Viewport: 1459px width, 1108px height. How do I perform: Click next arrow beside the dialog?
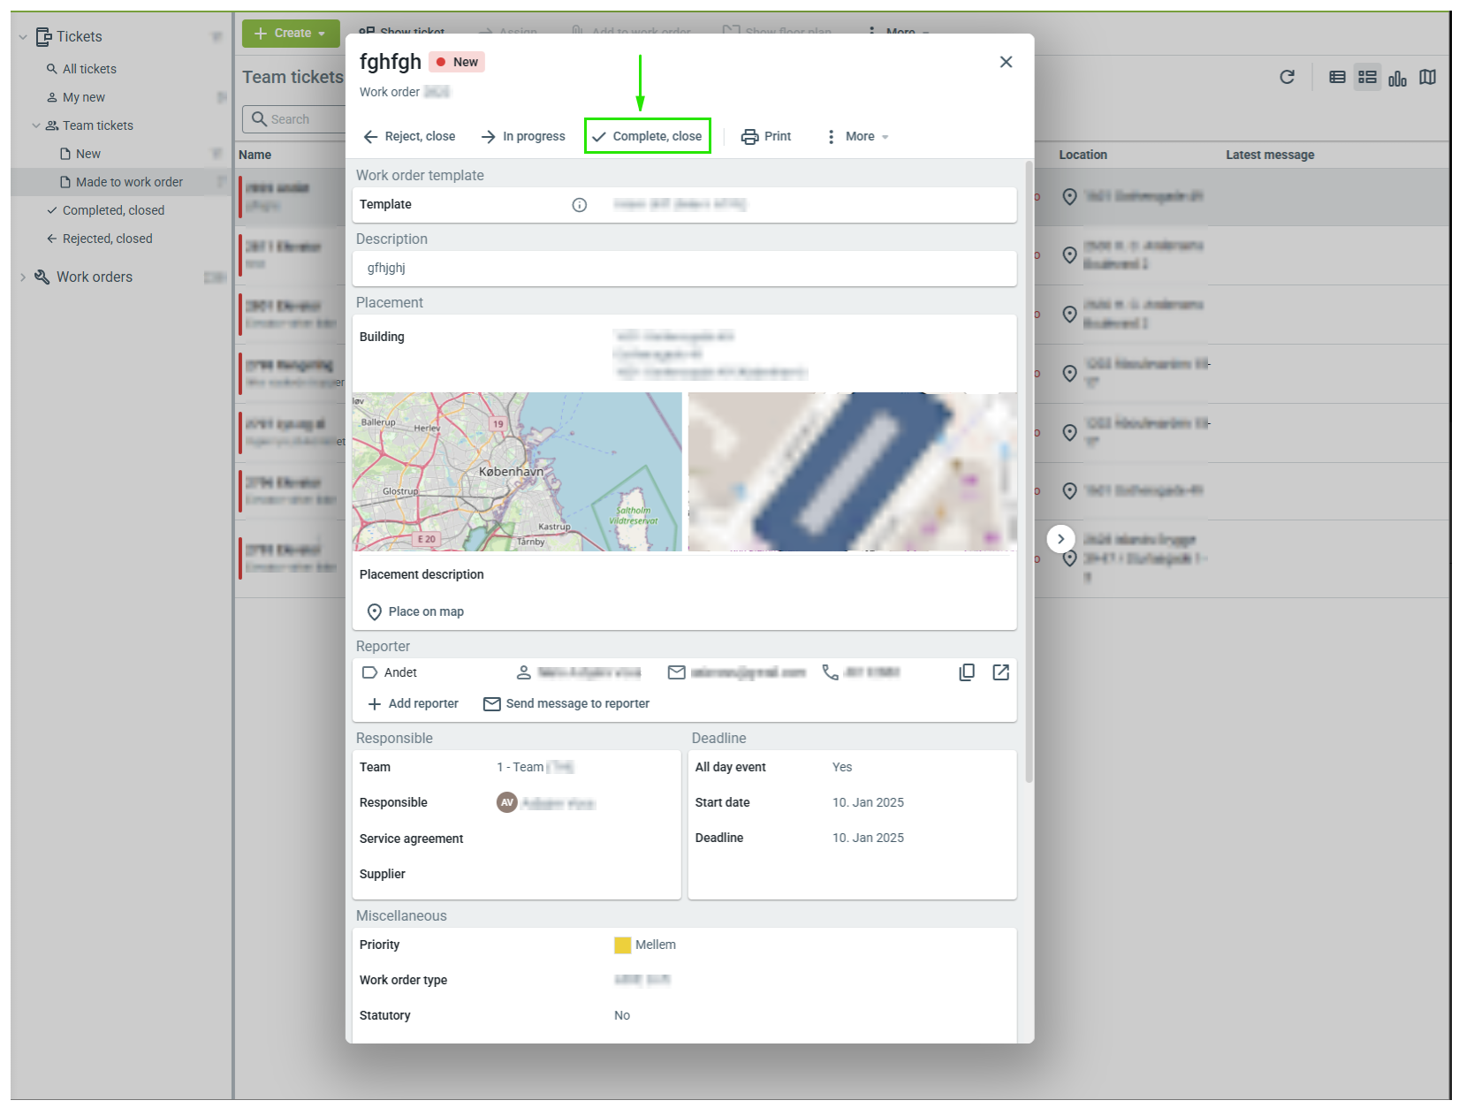(x=1060, y=539)
